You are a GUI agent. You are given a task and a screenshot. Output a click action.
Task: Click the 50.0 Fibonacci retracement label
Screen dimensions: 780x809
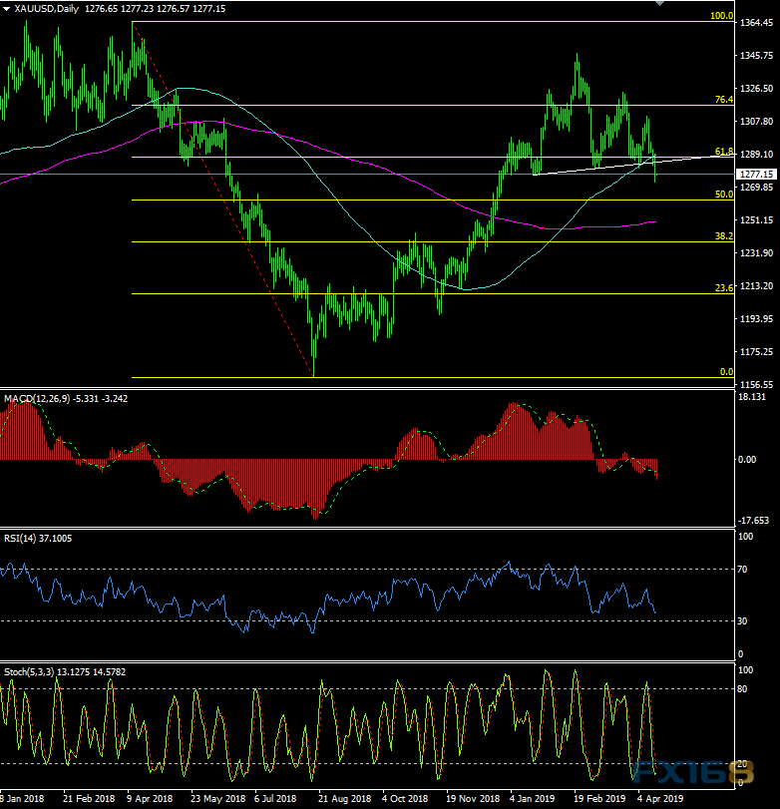724,195
